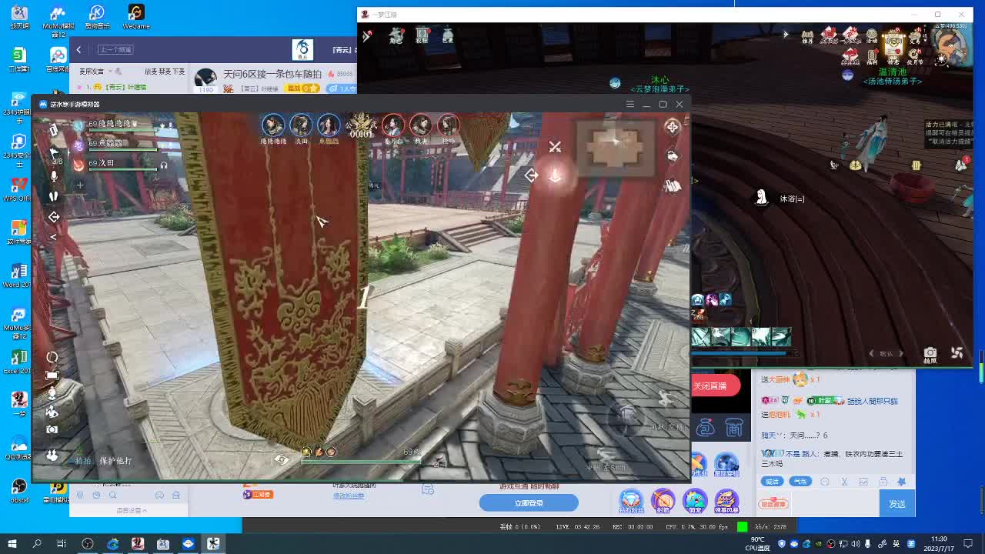This screenshot has height=554, width=985.
Task: Click the footsteps icon in emulator sidebar
Action: coord(53,196)
